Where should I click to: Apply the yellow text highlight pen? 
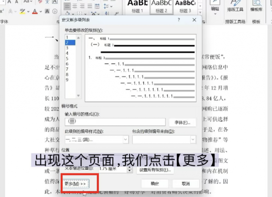[x=22, y=11]
